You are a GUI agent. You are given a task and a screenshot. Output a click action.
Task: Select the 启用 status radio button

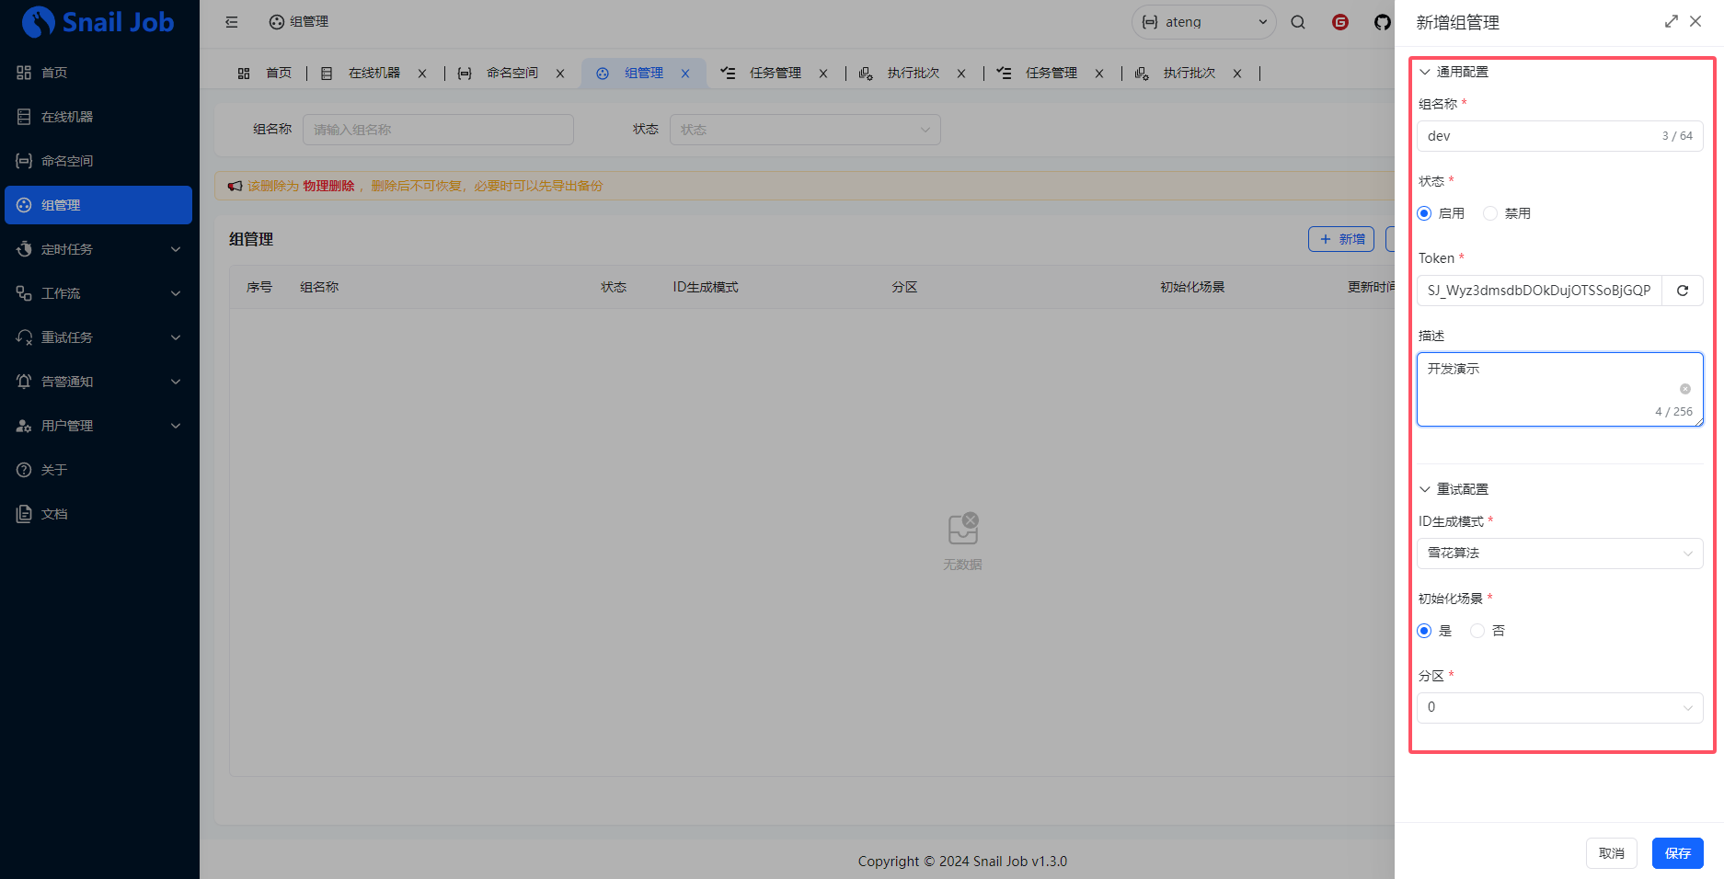point(1425,213)
